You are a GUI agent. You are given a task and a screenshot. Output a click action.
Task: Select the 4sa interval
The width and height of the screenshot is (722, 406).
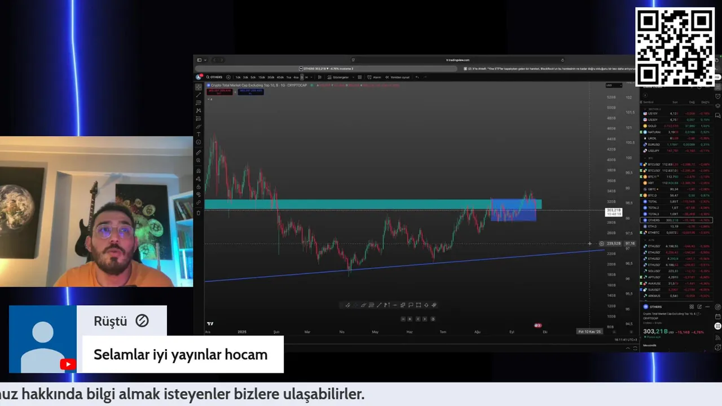[296, 77]
